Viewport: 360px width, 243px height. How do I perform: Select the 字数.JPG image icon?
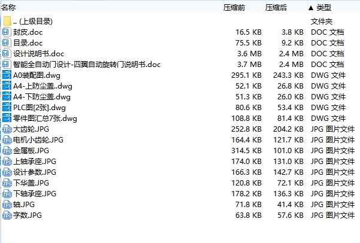(x=7, y=215)
